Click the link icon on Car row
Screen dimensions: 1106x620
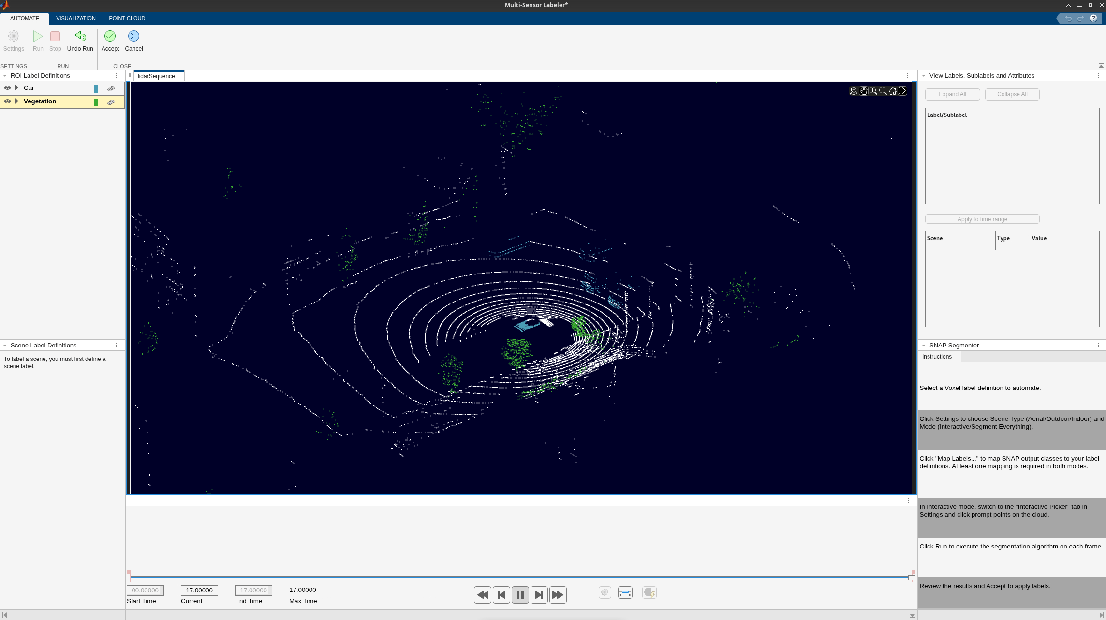[111, 88]
